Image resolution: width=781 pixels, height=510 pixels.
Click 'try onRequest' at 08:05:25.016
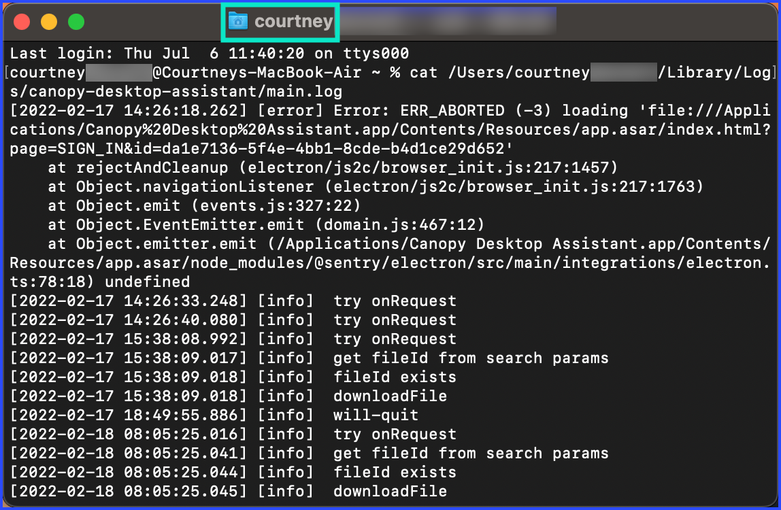point(395,435)
